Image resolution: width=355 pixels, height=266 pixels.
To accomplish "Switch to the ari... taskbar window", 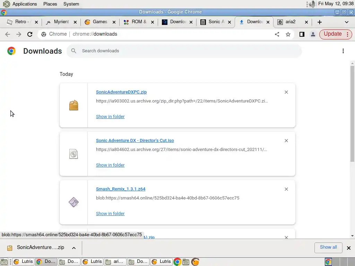I will click(115, 262).
